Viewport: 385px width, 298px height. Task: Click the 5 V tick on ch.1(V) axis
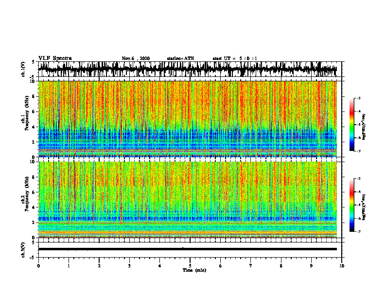[33, 62]
